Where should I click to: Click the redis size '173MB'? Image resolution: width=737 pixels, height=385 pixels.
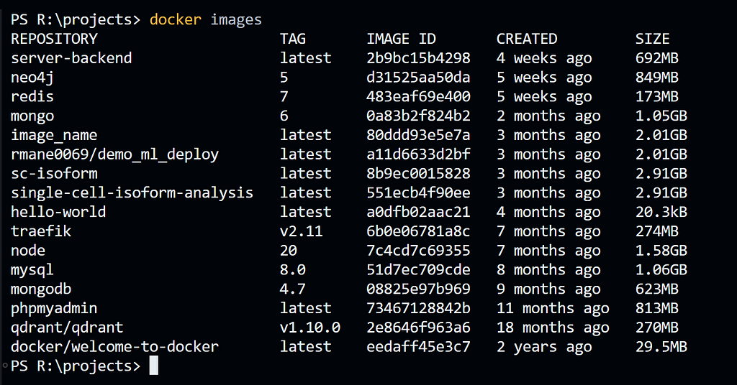coord(656,96)
